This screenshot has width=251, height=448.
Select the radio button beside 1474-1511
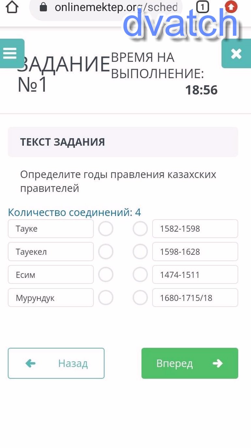tap(140, 275)
